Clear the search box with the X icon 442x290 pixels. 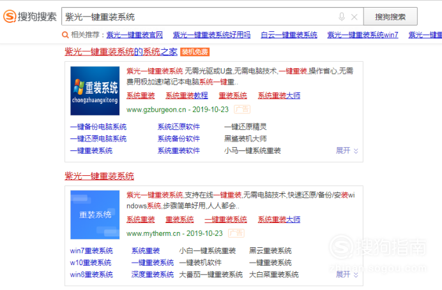tap(354, 17)
